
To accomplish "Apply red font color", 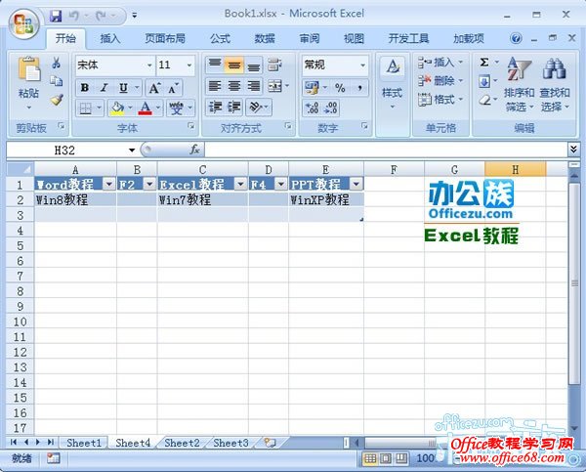I will coord(145,108).
